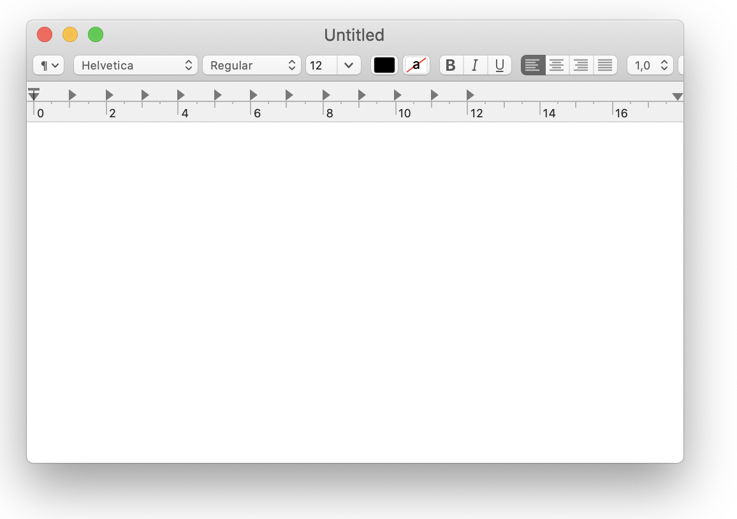Select the tab stop at ruler mark 6
The height and width of the screenshot is (519, 737).
coord(253,95)
